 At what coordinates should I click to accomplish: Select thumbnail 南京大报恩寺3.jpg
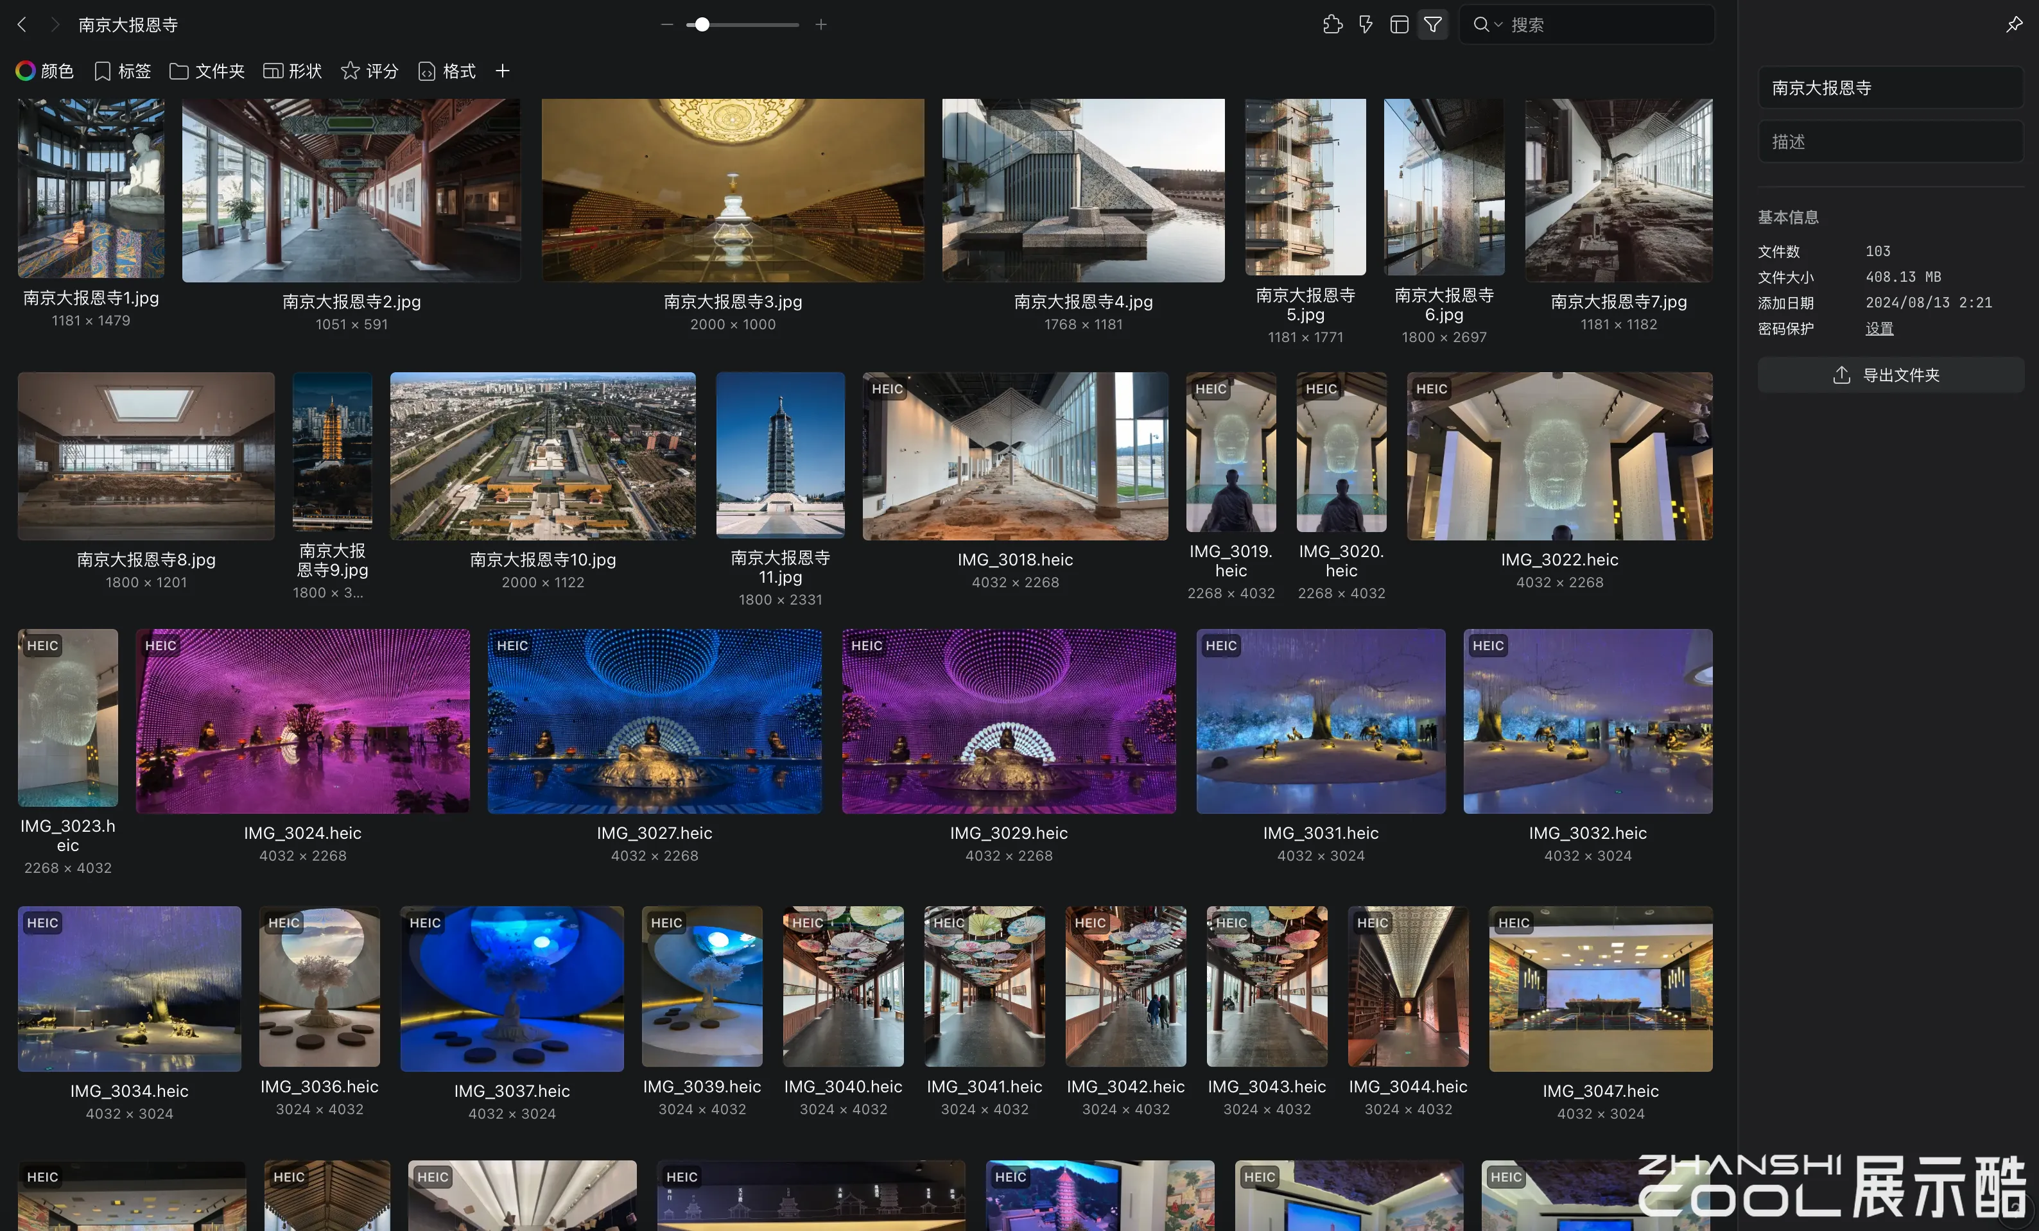[733, 190]
